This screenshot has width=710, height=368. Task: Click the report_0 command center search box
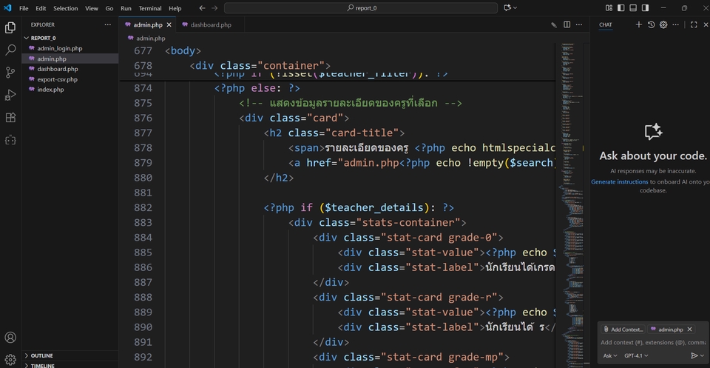coord(361,8)
